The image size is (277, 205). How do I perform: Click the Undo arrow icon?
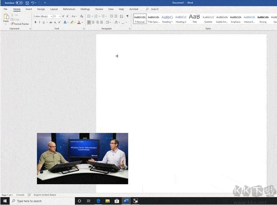click(33, 3)
